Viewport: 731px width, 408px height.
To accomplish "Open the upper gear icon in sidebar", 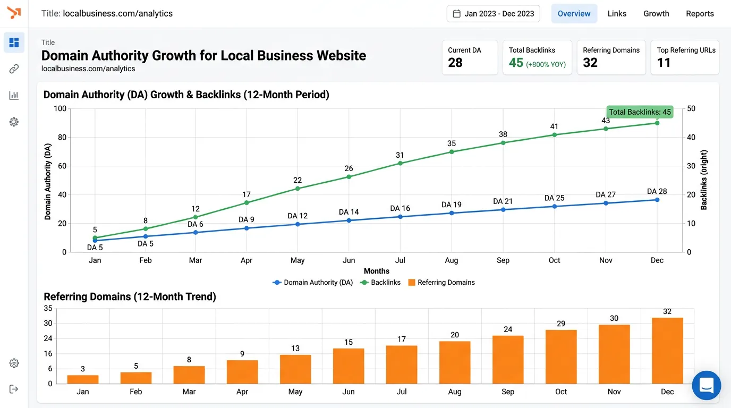I will [x=14, y=122].
